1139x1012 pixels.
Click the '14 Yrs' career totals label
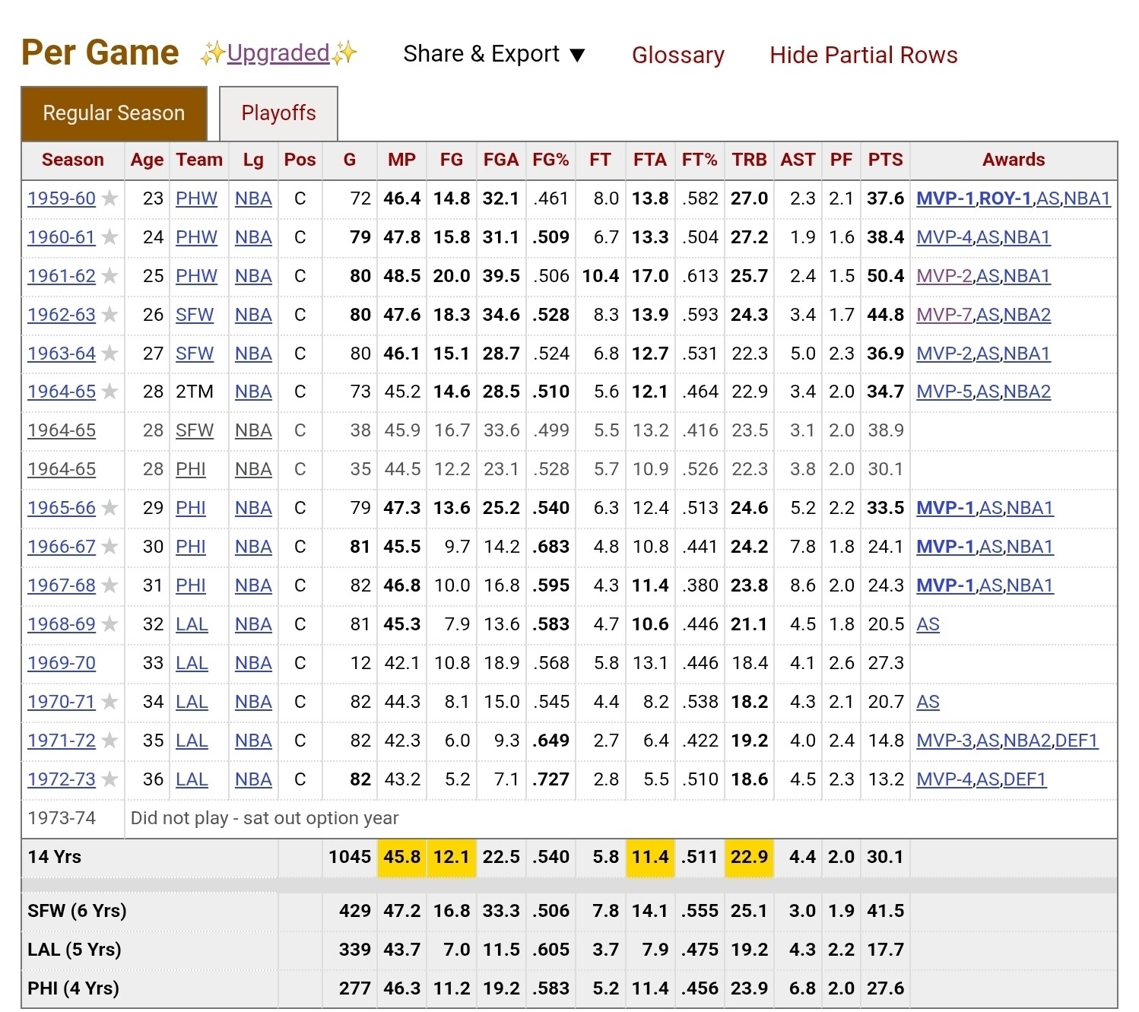tap(55, 857)
